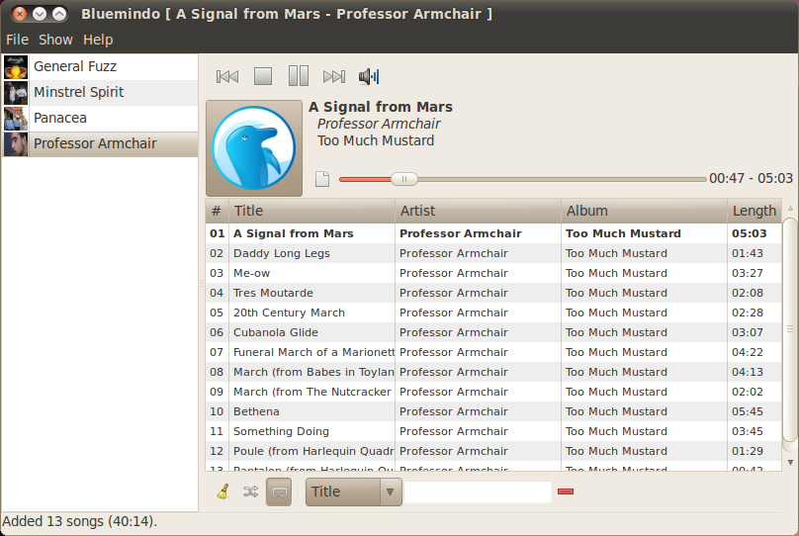799x536 pixels.
Task: Click the dolphin album cover thumbnail
Action: click(x=254, y=147)
